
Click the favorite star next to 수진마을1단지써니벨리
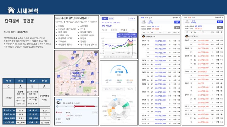(x=88, y=18)
